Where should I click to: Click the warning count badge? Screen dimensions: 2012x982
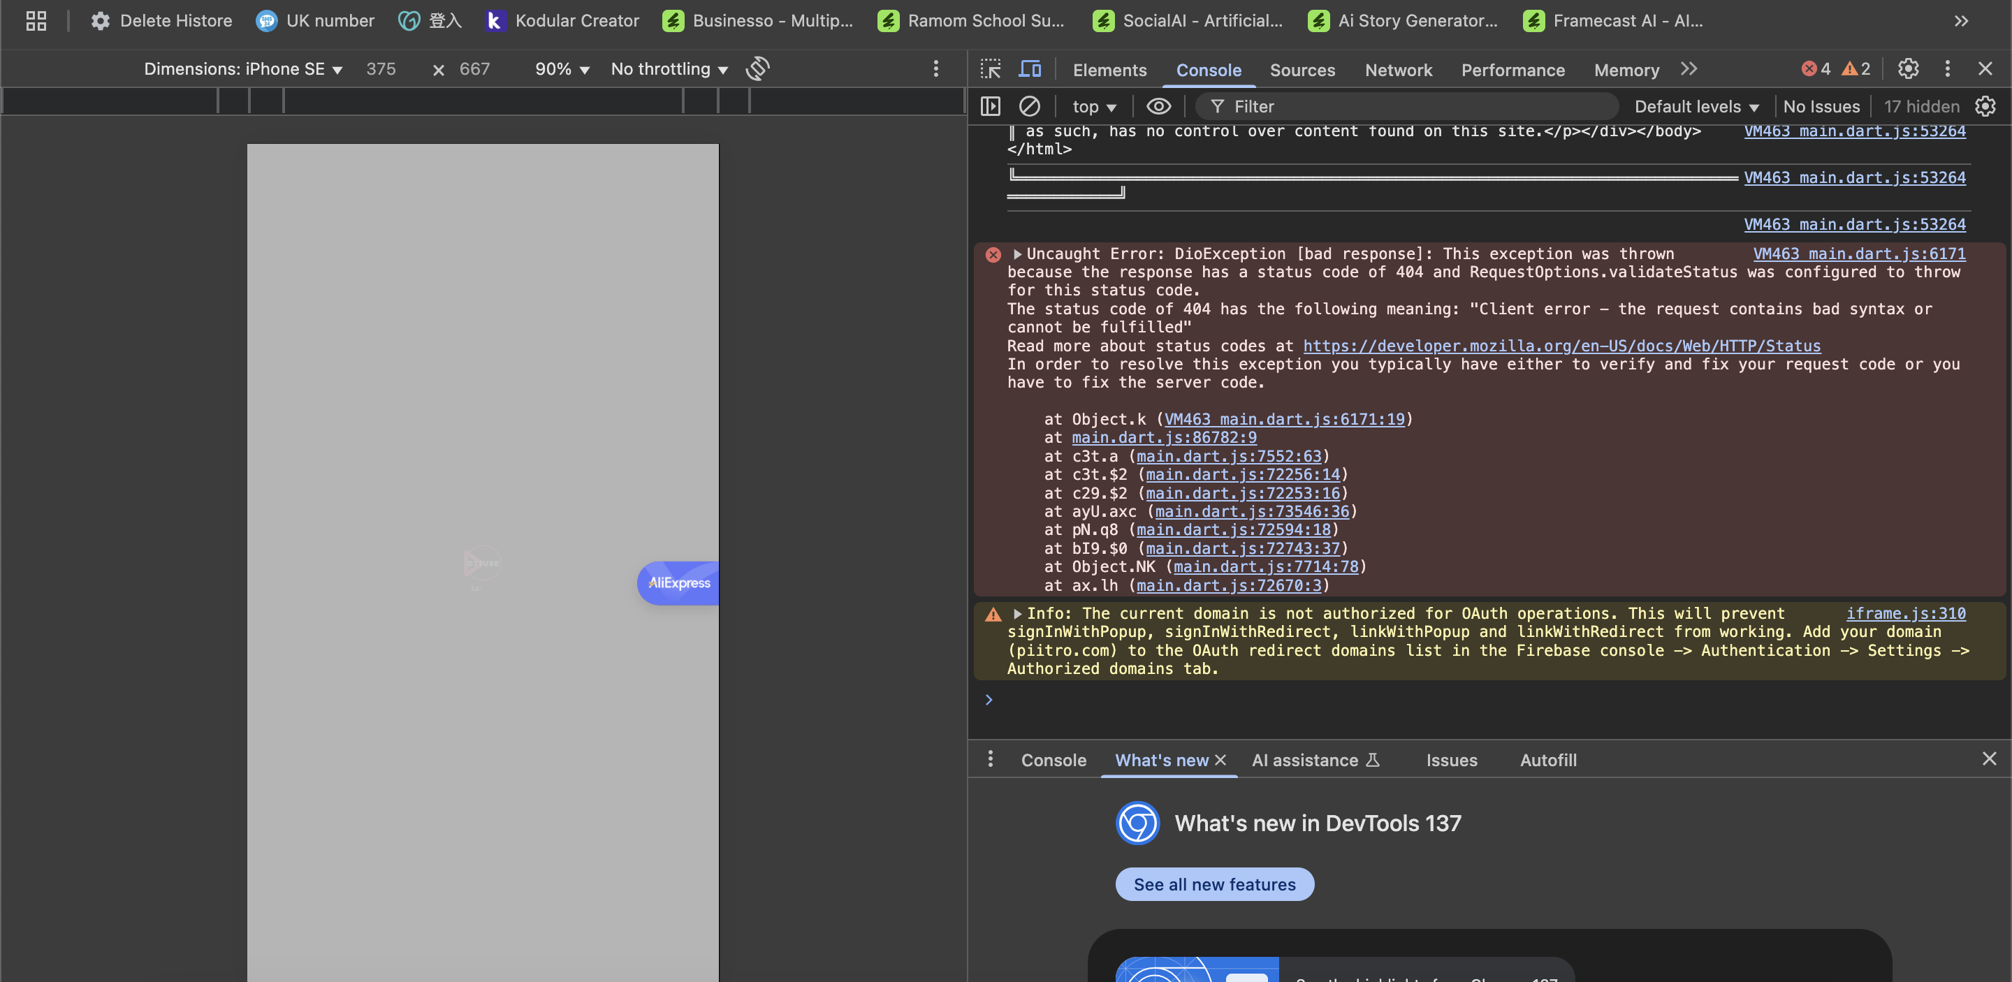point(1856,68)
